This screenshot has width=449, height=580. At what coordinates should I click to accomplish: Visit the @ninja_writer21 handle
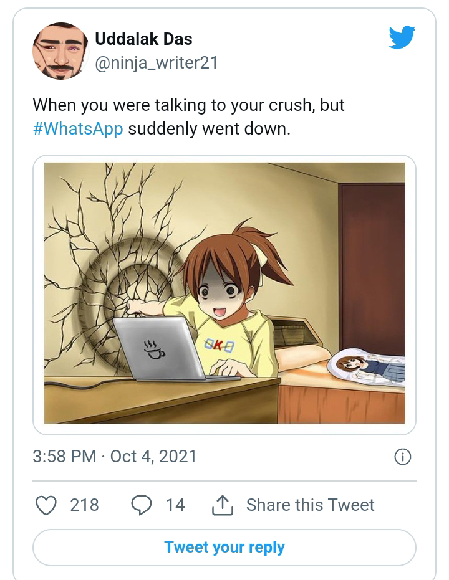(x=156, y=63)
